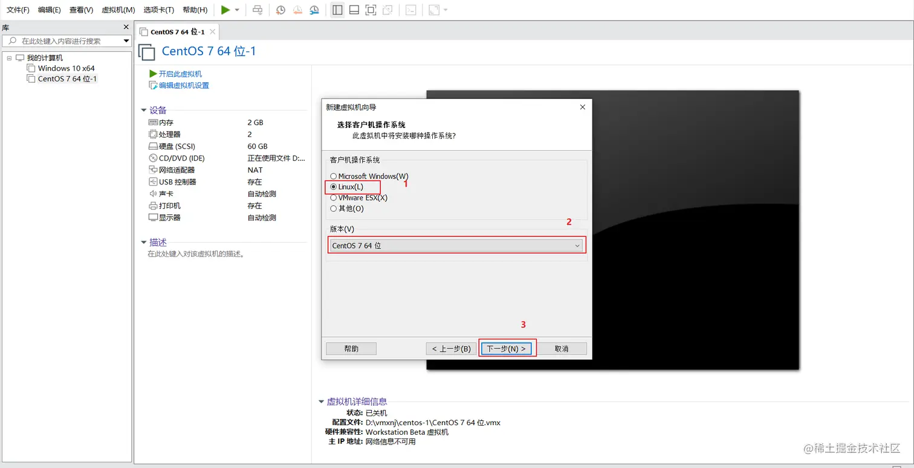Image resolution: width=914 pixels, height=468 pixels.
Task: Close the CentOS 7 64 位-1 tab
Action: (212, 31)
